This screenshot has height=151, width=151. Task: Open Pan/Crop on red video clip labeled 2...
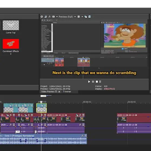coord(26,115)
